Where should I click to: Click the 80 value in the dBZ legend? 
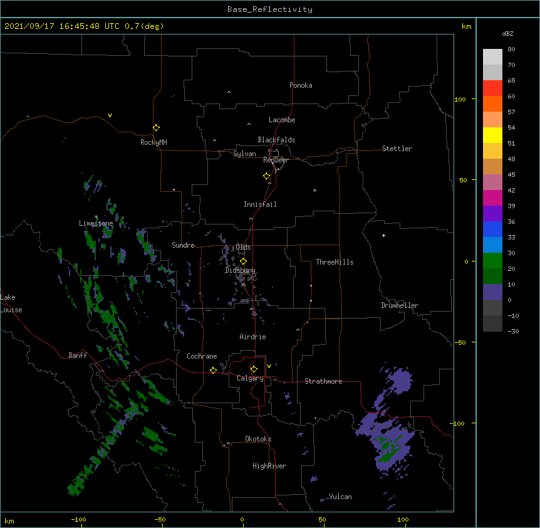tap(511, 50)
